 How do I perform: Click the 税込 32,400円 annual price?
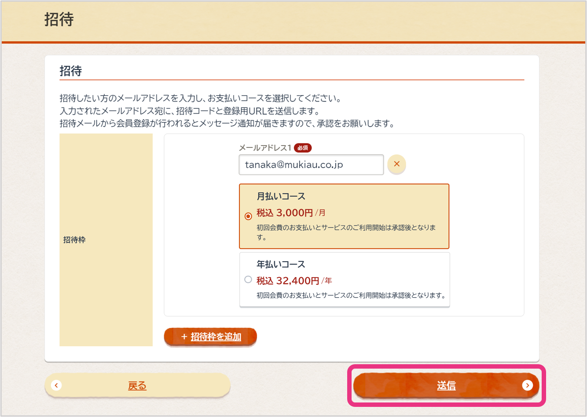pos(288,281)
